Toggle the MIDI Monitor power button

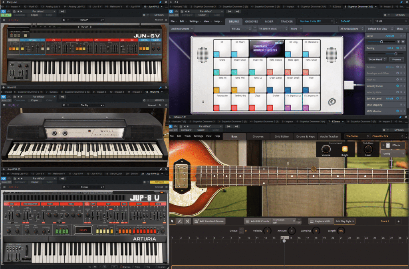point(397,111)
